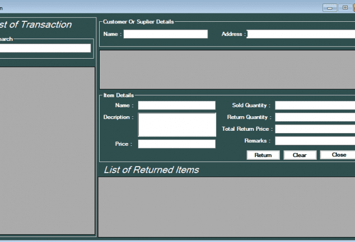
Task: Click the Return Quantity text box
Action: [315, 117]
